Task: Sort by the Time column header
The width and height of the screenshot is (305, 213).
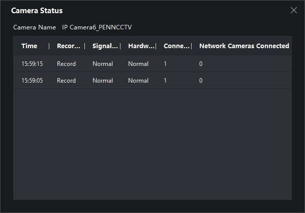Action: point(29,46)
